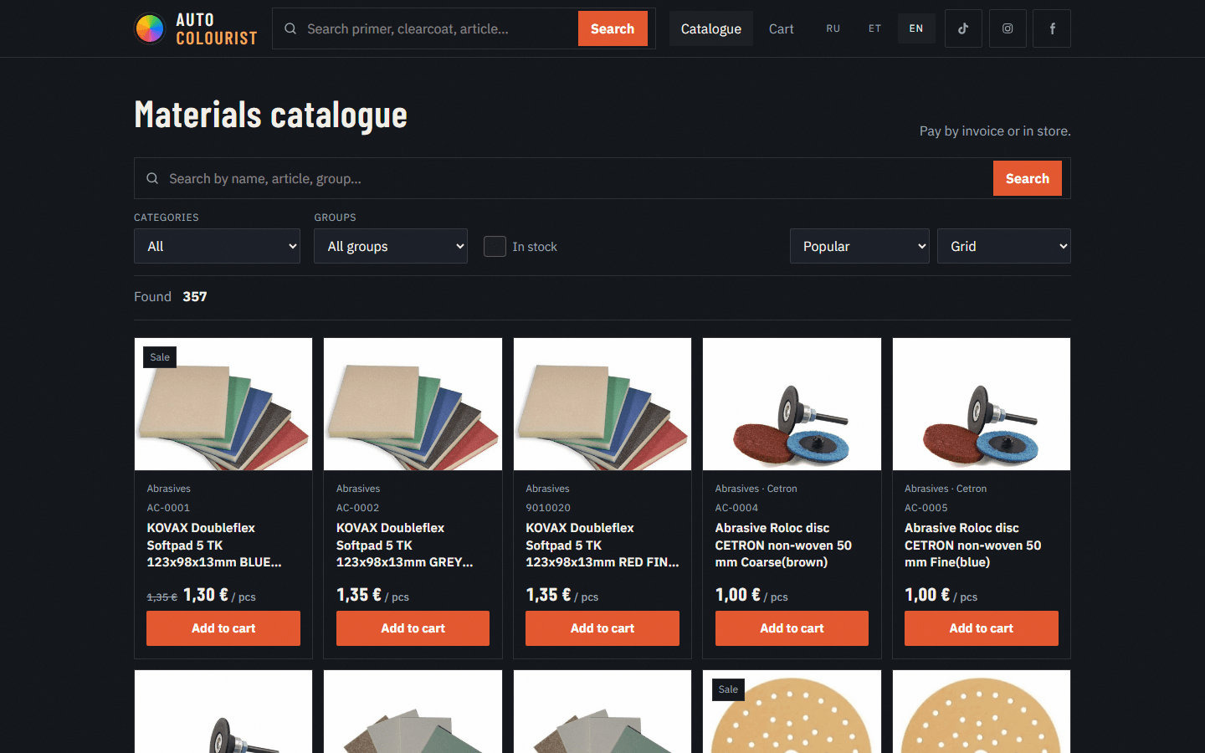
Task: Open the AC-0005 Roloc disc image
Action: pyautogui.click(x=982, y=404)
